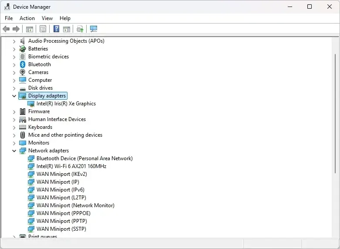Select Intel(R) Wi-Fi 6 AX201 160MHz
This screenshot has width=340, height=249.
click(x=71, y=166)
